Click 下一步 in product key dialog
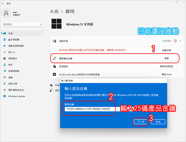186x142 pixels. [x=141, y=122]
